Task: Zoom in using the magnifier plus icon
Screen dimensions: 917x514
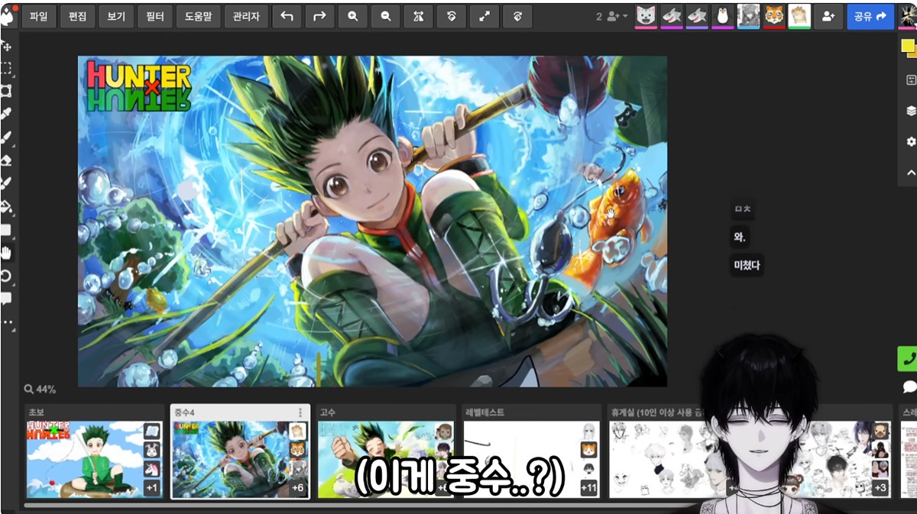Action: (352, 16)
